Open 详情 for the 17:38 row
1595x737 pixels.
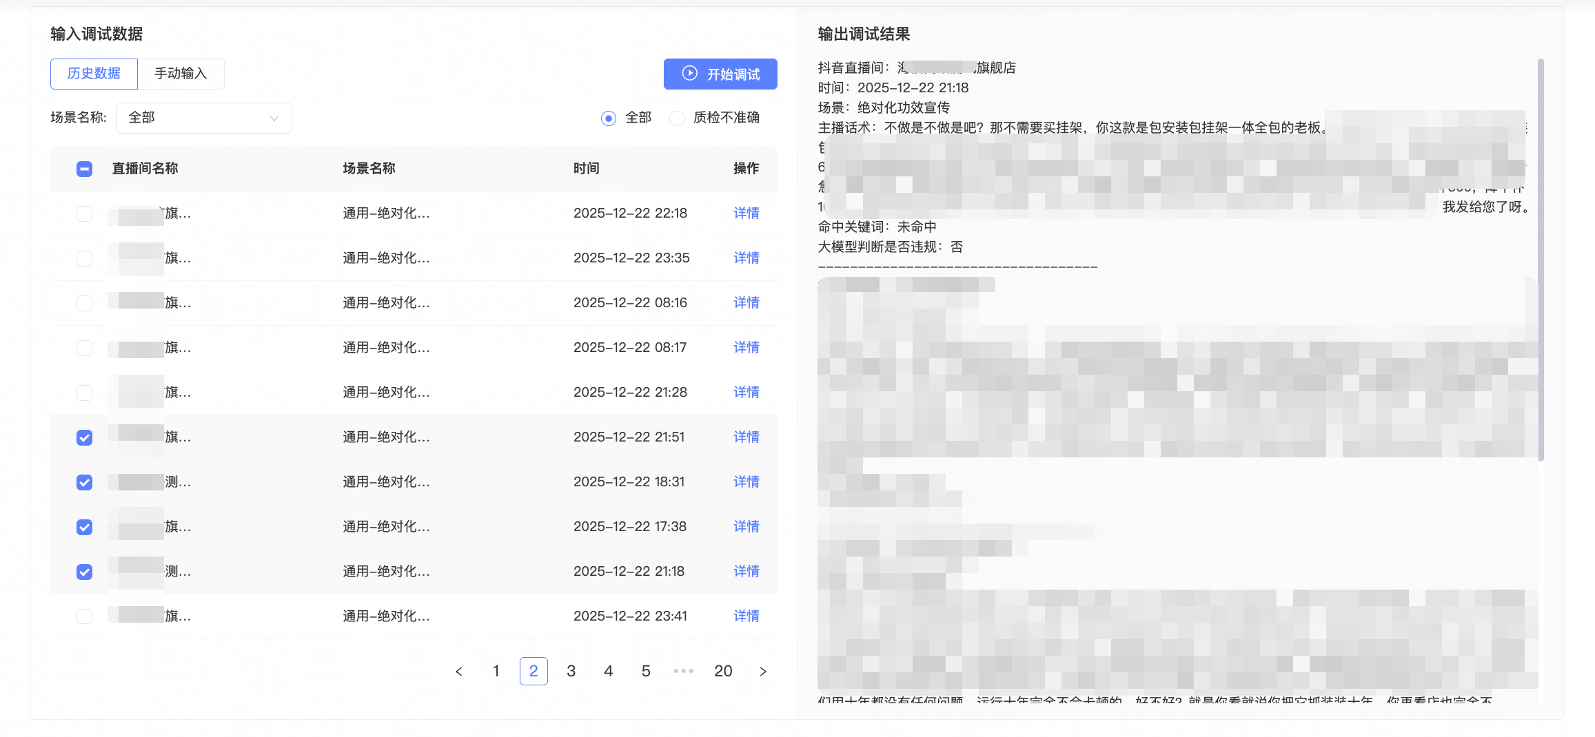746,527
